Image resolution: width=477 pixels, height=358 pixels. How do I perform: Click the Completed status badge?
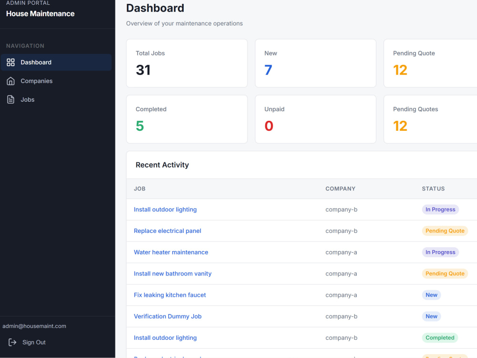pos(440,337)
